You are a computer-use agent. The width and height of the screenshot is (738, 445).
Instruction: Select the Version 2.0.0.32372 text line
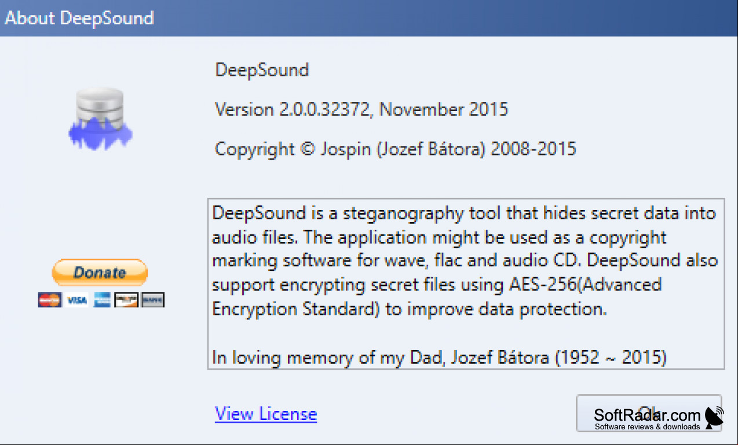pos(361,109)
